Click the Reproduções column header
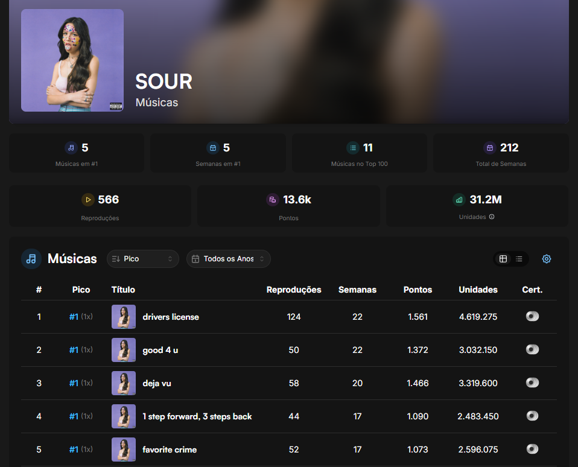 294,290
